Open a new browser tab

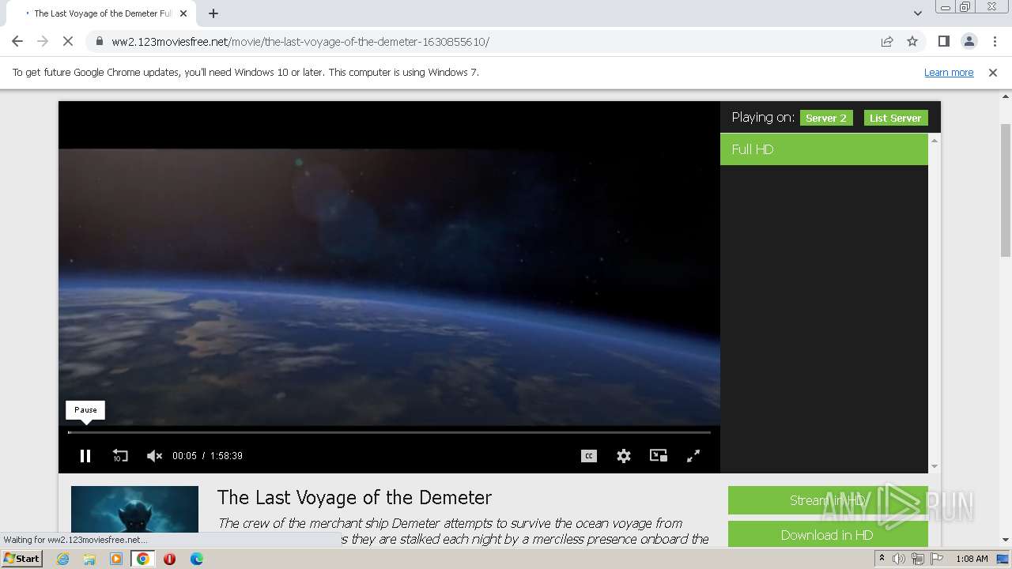point(213,13)
